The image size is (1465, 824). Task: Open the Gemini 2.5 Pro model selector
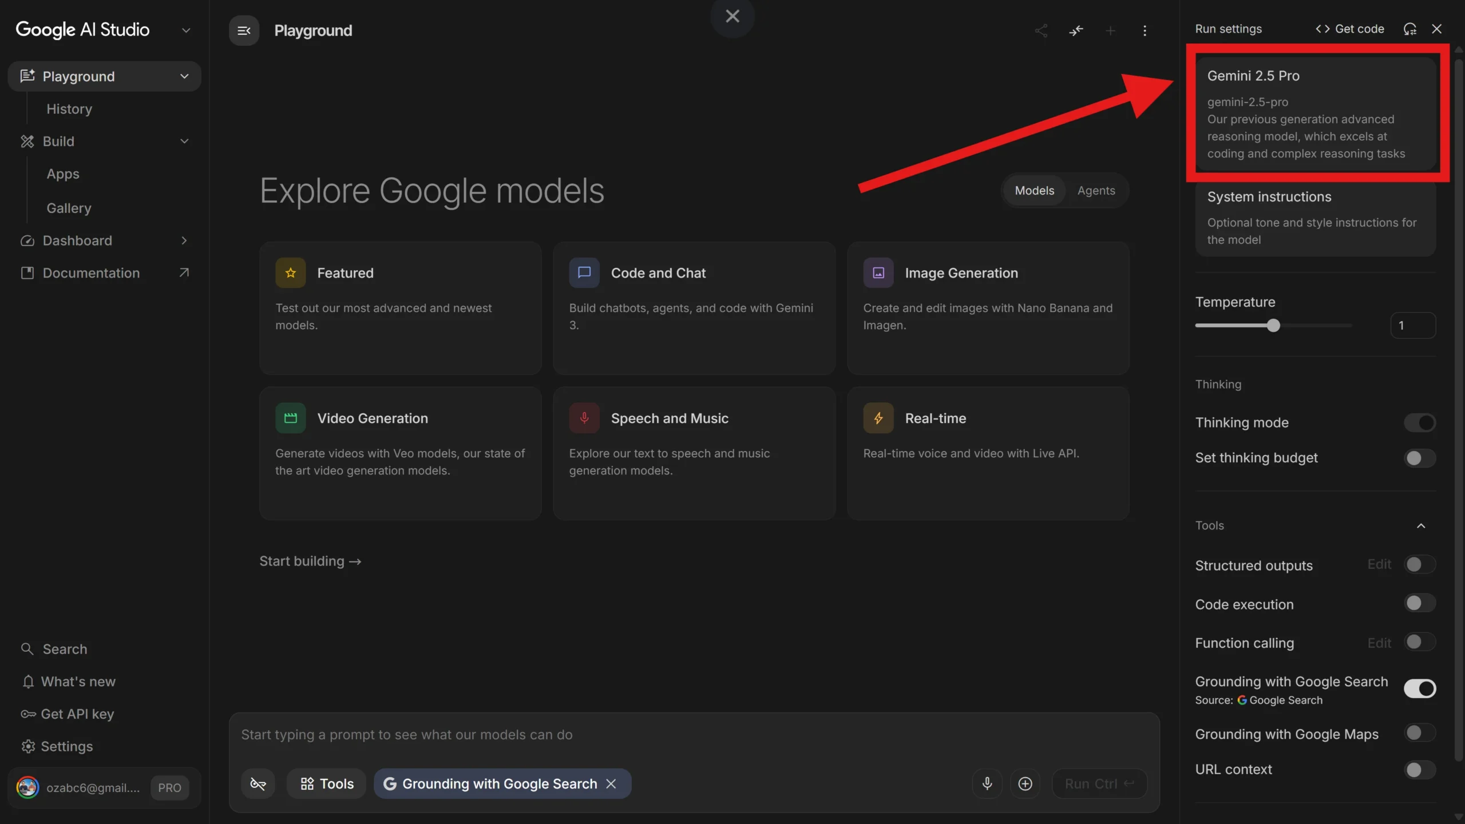coord(1316,113)
